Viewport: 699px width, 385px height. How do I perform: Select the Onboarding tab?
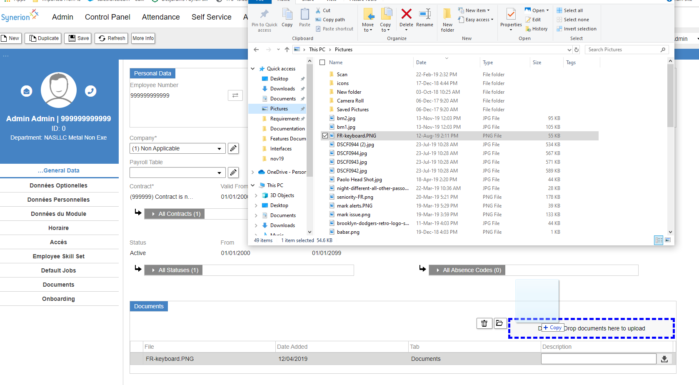[59, 299]
